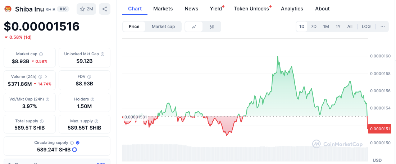
Task: Enable LOG scale on chart
Action: (x=366, y=27)
